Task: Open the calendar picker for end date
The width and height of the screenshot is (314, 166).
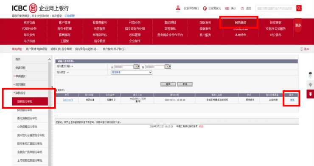Action: coord(168,66)
